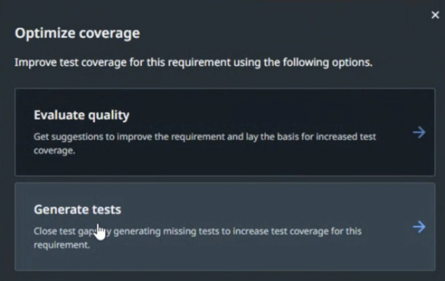Dismiss the dialog with the X icon

pos(435,15)
